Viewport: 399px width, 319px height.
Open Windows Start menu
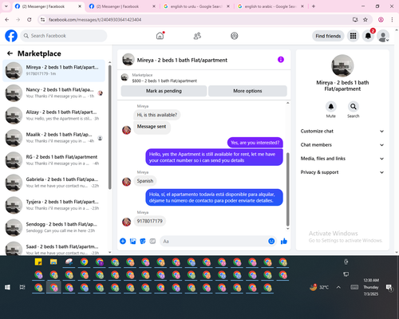[x=7, y=287]
